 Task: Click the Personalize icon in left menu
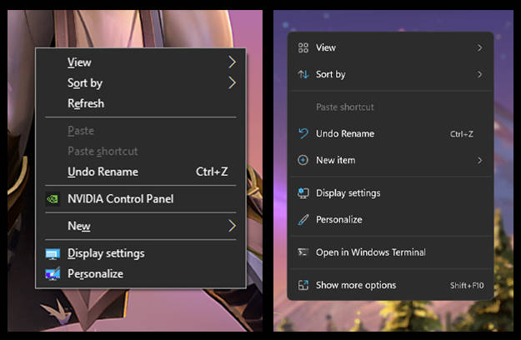click(x=53, y=273)
